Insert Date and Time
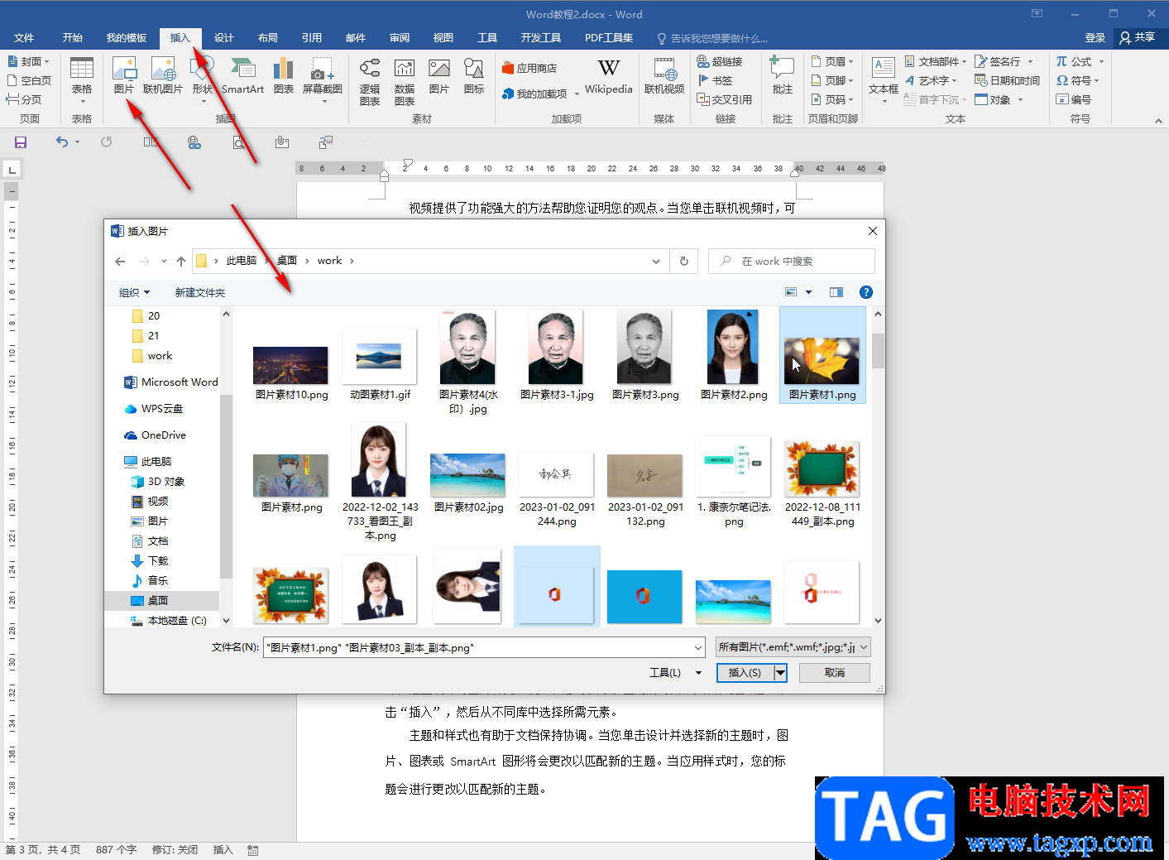The height and width of the screenshot is (860, 1169). [x=1008, y=80]
